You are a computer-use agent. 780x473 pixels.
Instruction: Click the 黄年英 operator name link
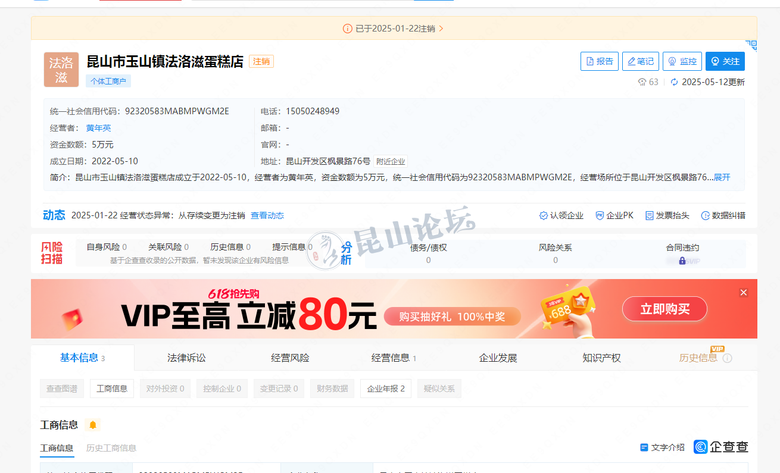tap(98, 128)
